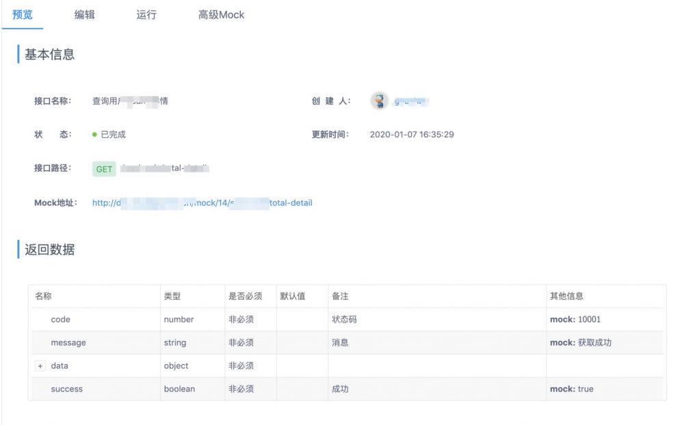Click the creator's avatar image
This screenshot has width=684, height=425.
point(378,100)
